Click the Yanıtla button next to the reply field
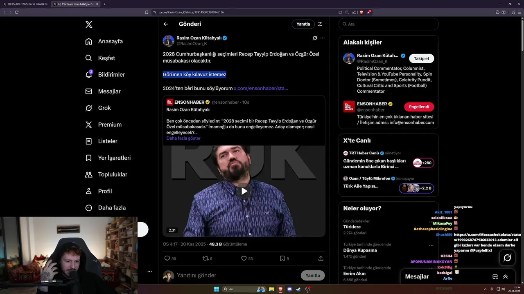Viewport: 524px width, 294px height. pos(313,275)
